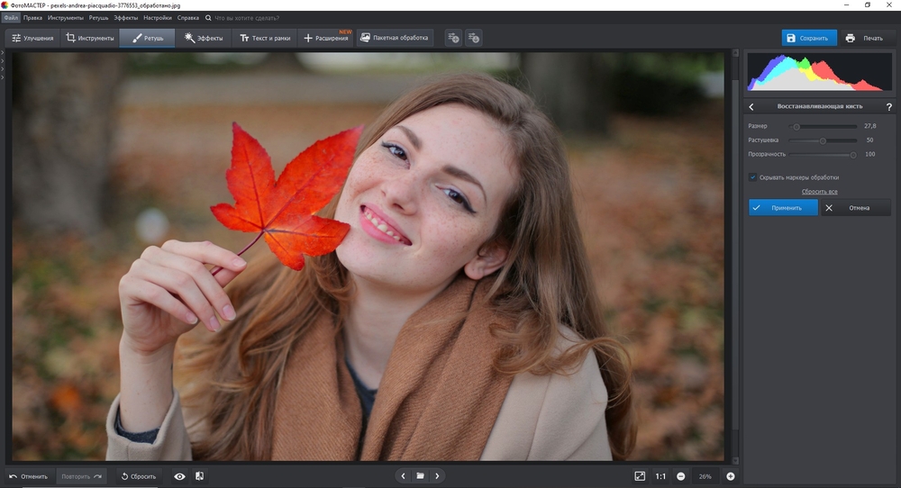This screenshot has width=901, height=488.
Task: Go back using the panel's left chevron
Action: [x=752, y=106]
